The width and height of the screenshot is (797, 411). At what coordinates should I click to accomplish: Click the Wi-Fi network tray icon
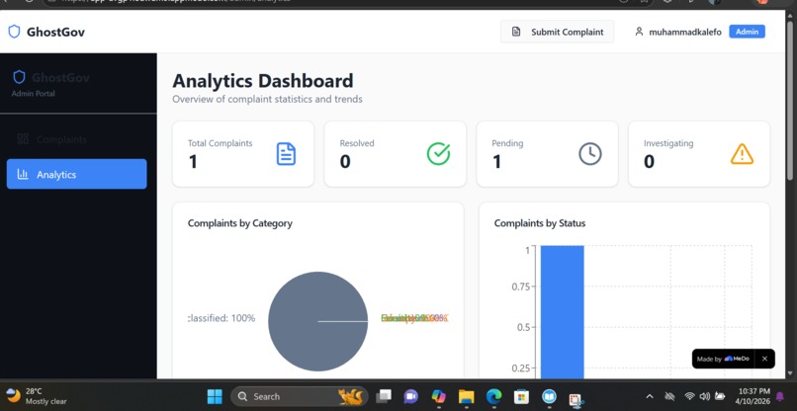689,396
